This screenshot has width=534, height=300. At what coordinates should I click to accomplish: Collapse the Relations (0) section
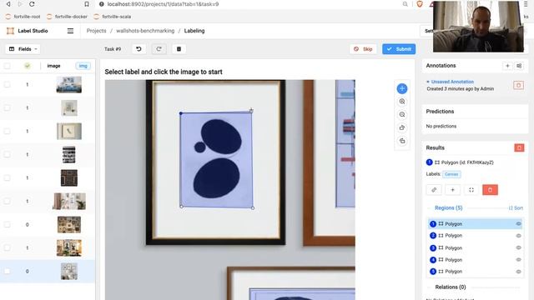pyautogui.click(x=451, y=287)
